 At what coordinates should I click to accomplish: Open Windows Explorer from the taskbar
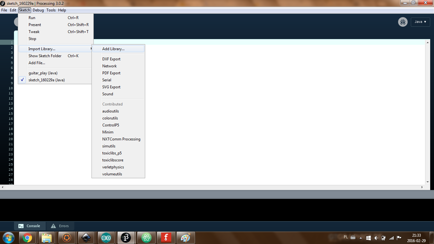tap(47, 238)
